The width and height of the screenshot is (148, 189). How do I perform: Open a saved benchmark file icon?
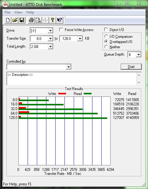(x=15, y=20)
